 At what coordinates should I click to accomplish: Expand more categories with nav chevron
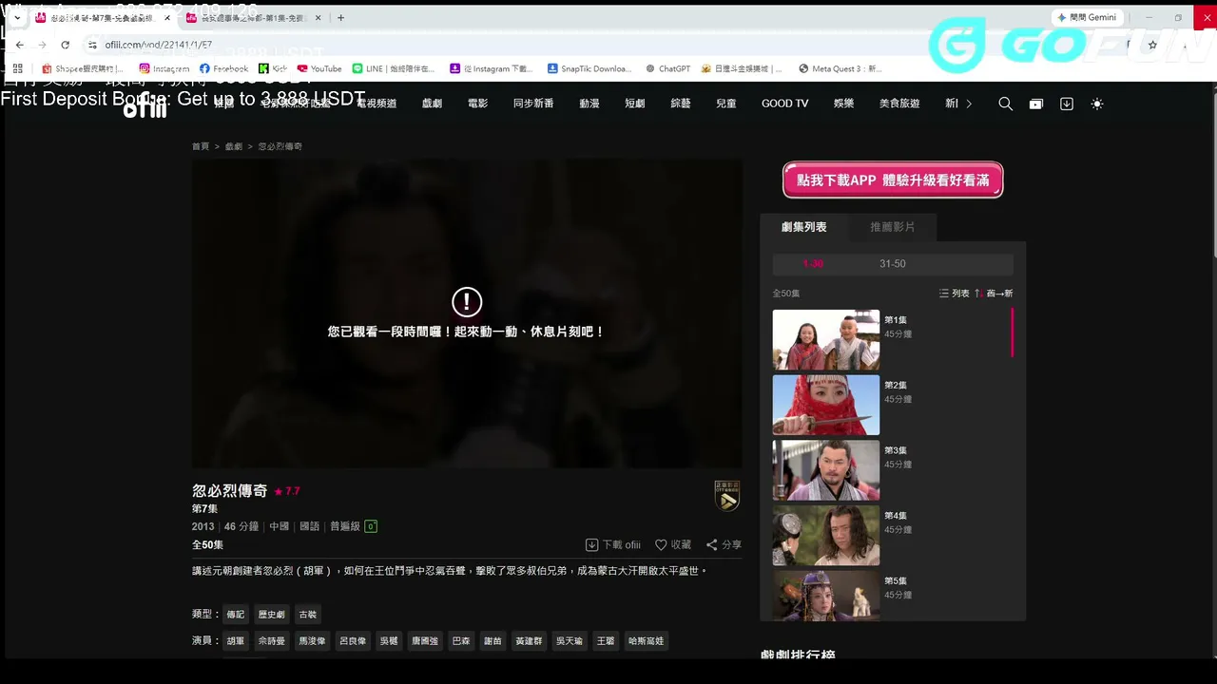(969, 104)
